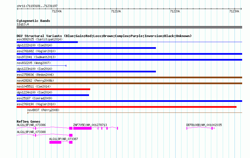This screenshot has width=250, height=158.
Task: Open the ALG1L9P NR_073386 transcript label
Action: 31,125
